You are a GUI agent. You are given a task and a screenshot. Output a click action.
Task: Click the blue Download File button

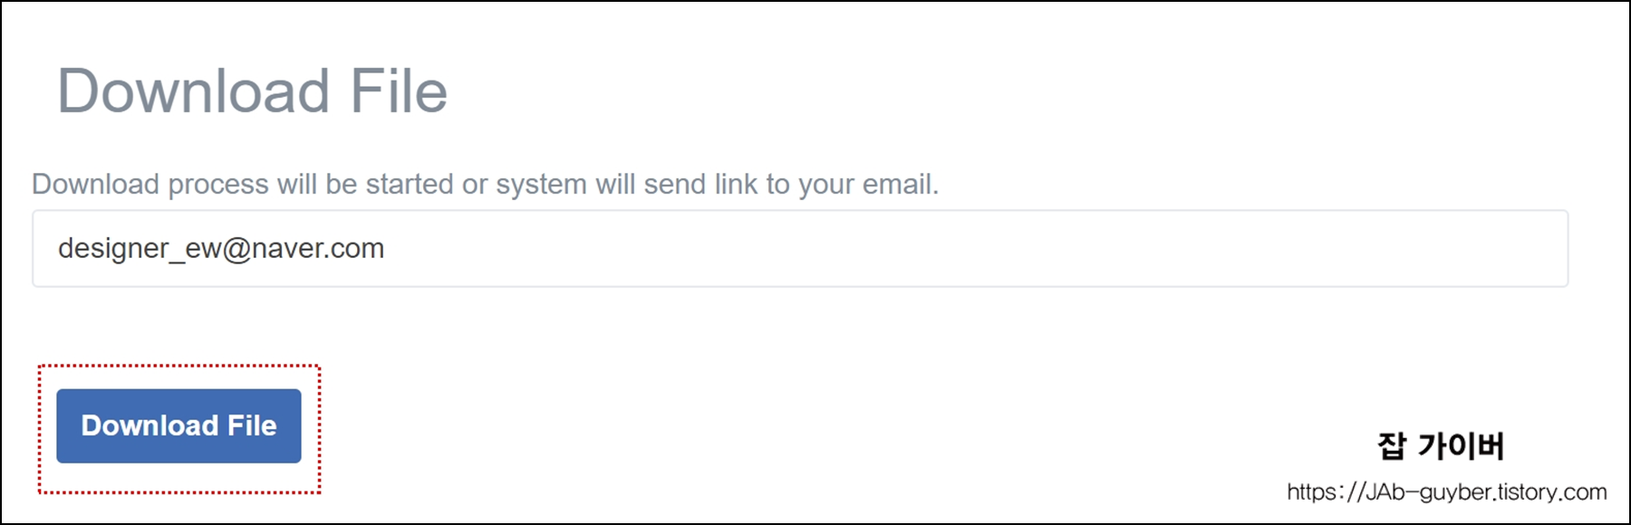(179, 425)
